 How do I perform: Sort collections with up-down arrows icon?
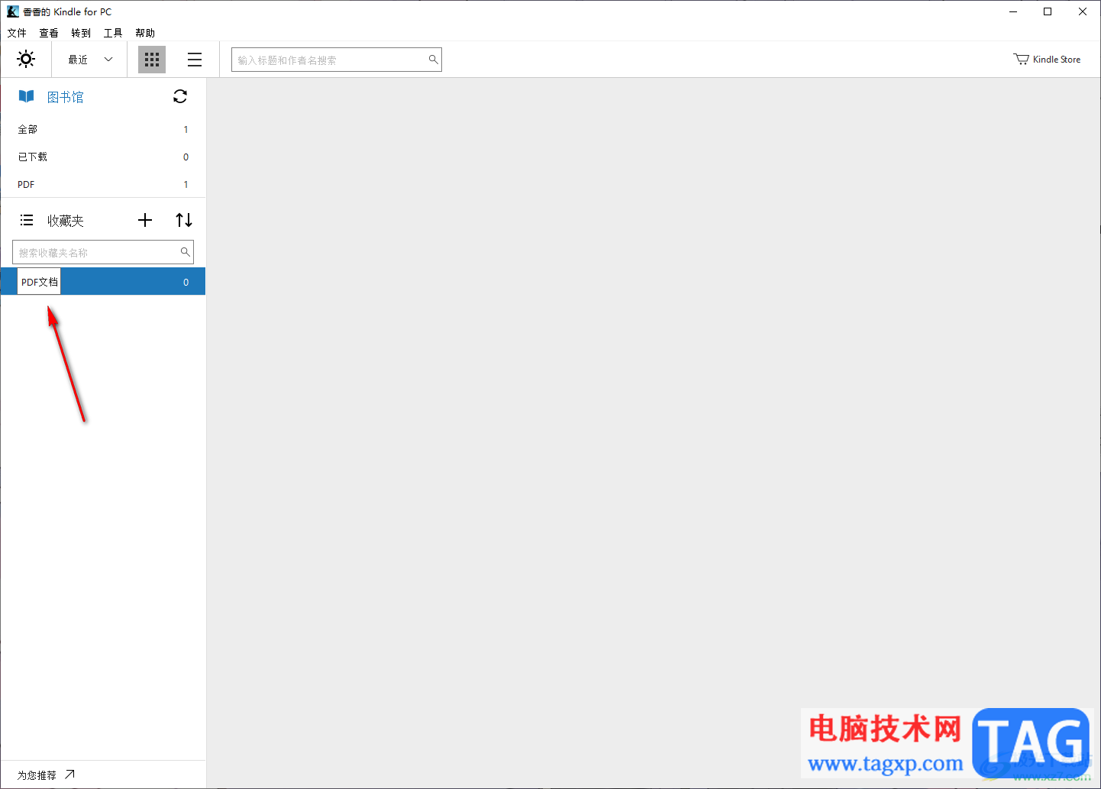click(184, 220)
